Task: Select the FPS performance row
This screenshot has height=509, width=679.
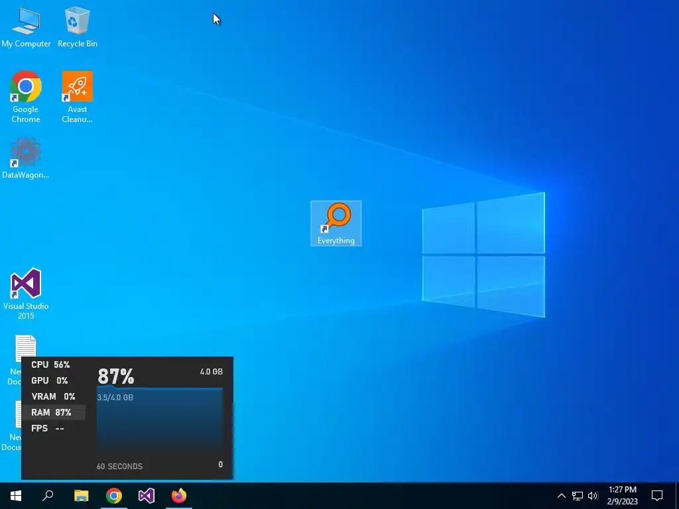Action: click(54, 429)
